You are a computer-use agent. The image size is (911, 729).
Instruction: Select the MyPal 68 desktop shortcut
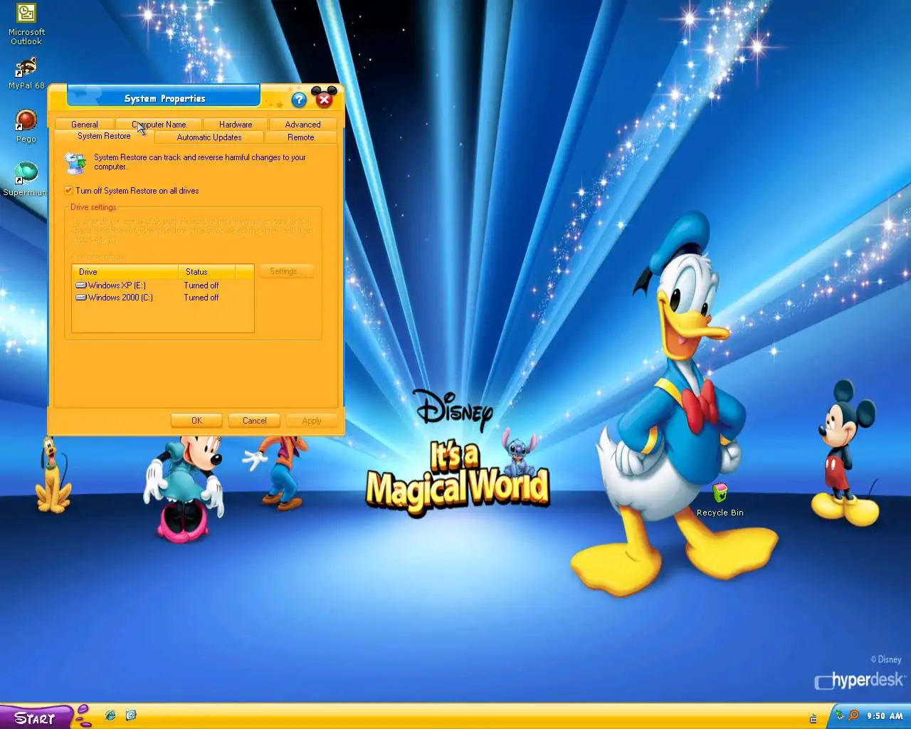pyautogui.click(x=26, y=73)
